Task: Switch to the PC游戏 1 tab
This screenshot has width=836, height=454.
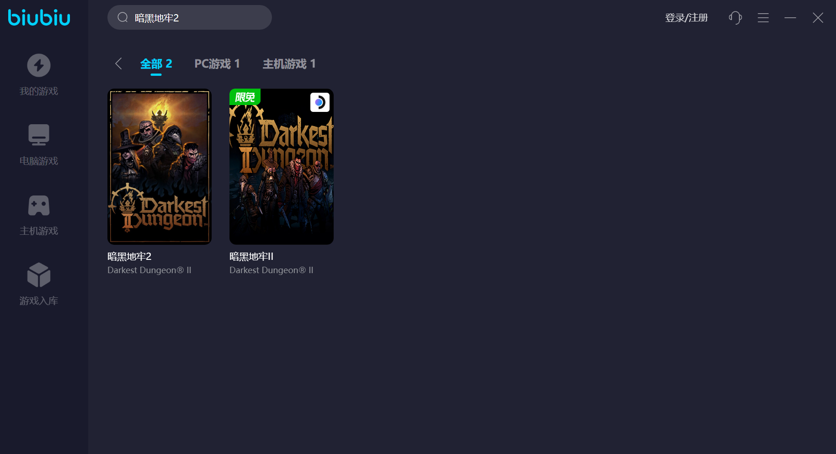Action: tap(217, 64)
